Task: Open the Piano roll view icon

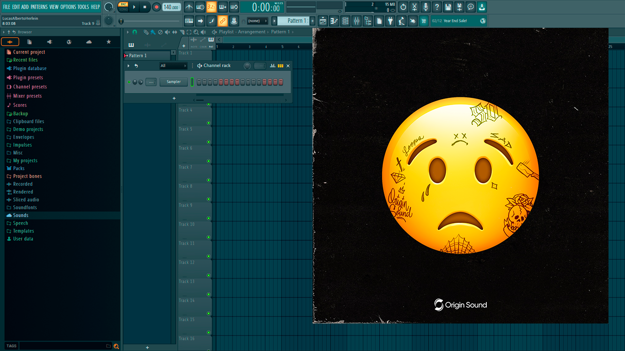Action: (334, 21)
